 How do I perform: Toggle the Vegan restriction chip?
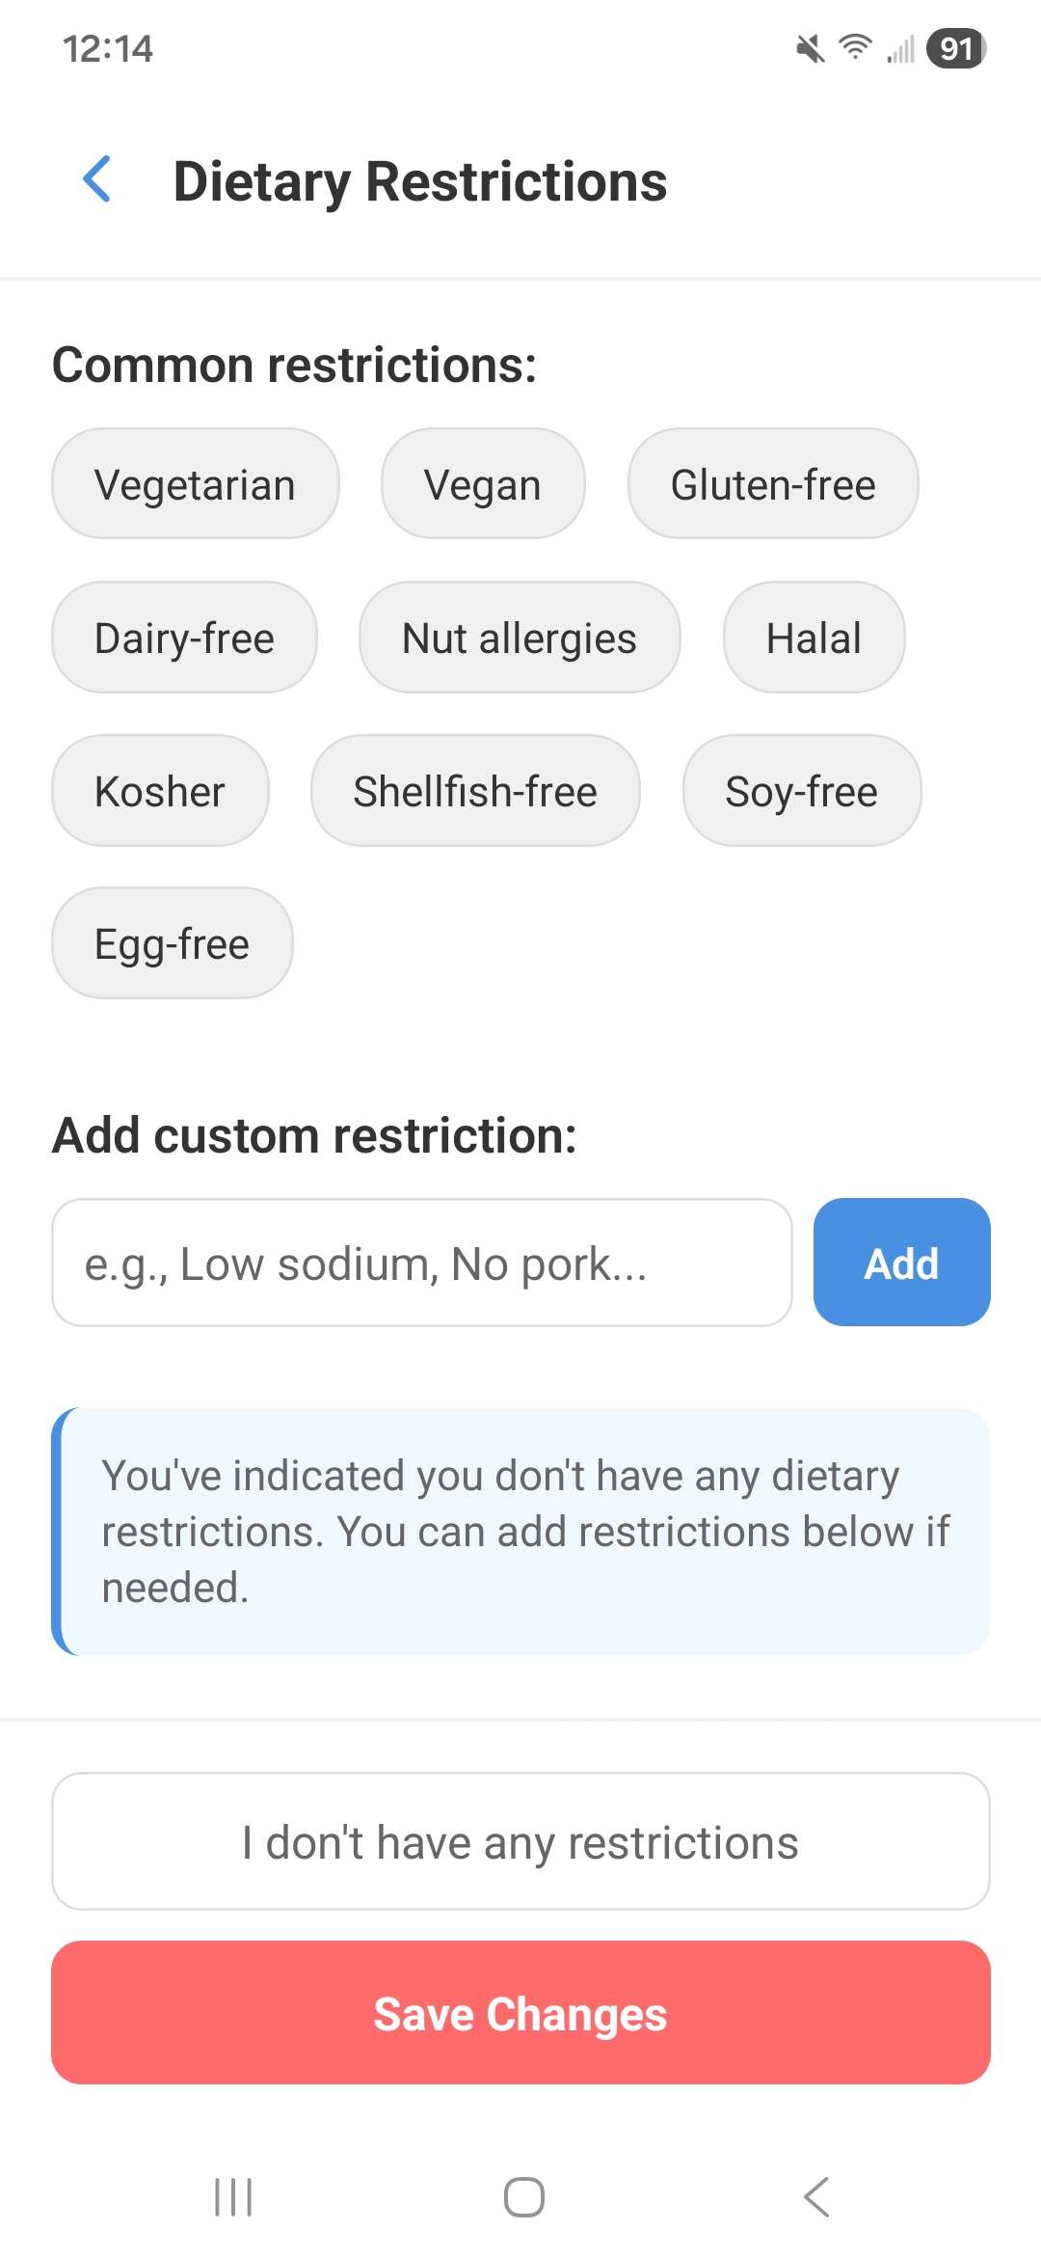coord(483,483)
